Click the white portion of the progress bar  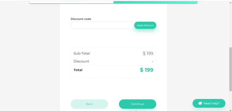point(72,2)
